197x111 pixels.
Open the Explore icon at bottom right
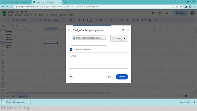point(186,96)
